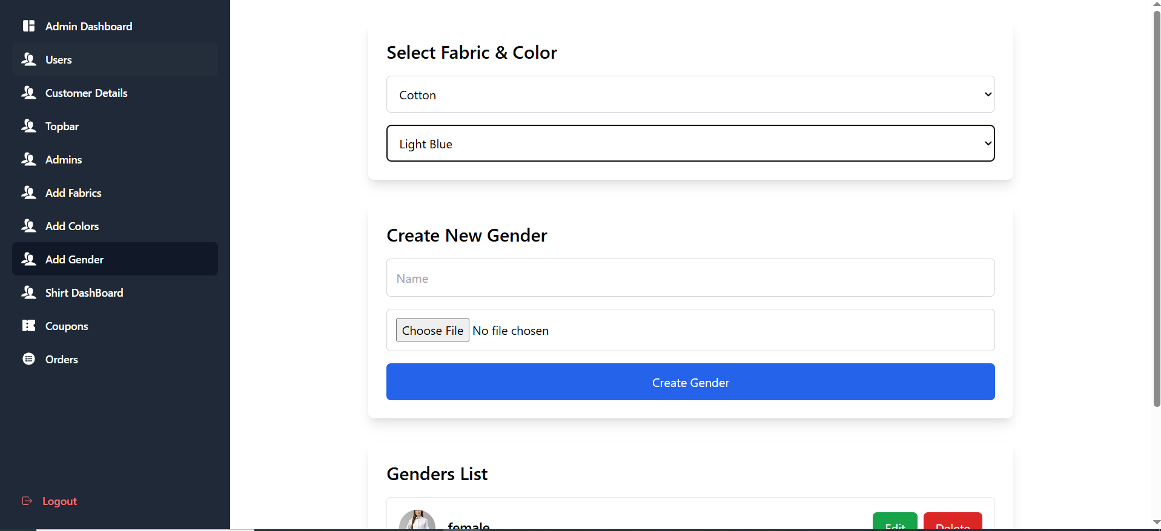Go to the Admins page
Screen dimensions: 1161x531
coord(63,159)
